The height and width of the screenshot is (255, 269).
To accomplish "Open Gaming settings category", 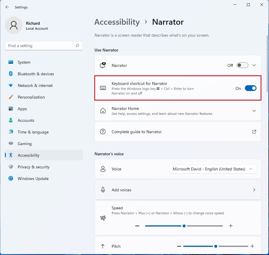I will click(x=44, y=144).
